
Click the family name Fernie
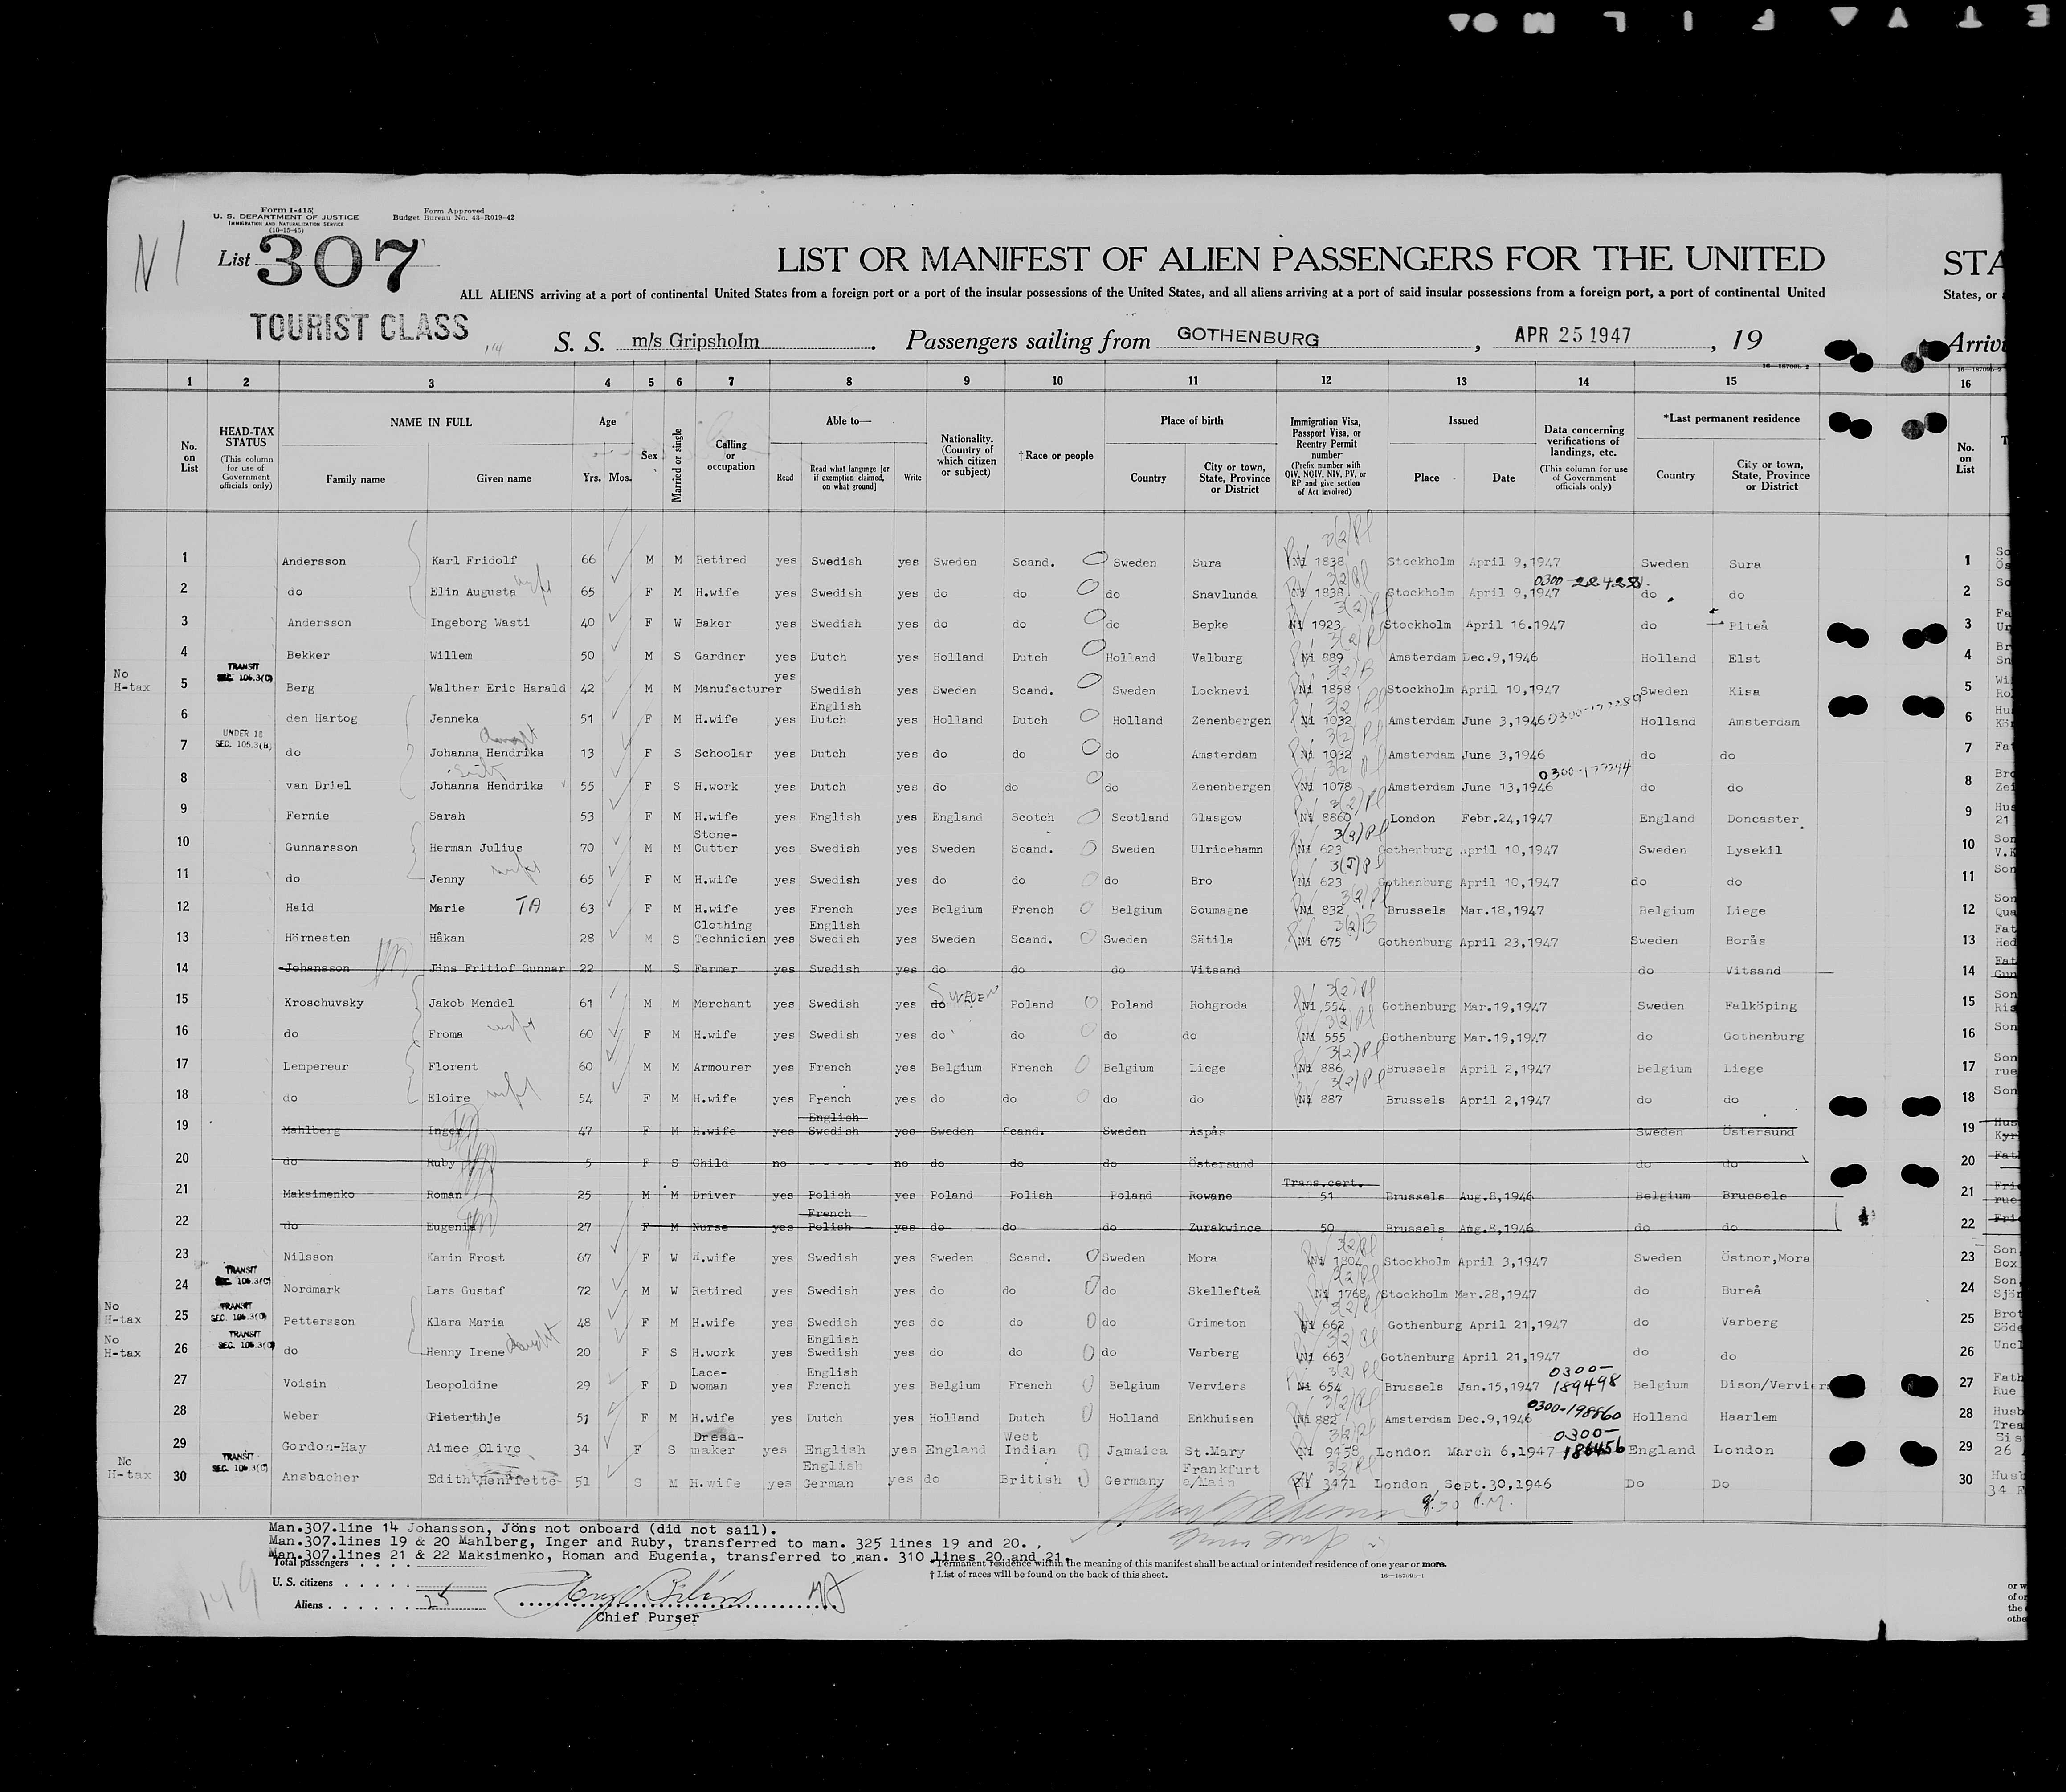(307, 816)
